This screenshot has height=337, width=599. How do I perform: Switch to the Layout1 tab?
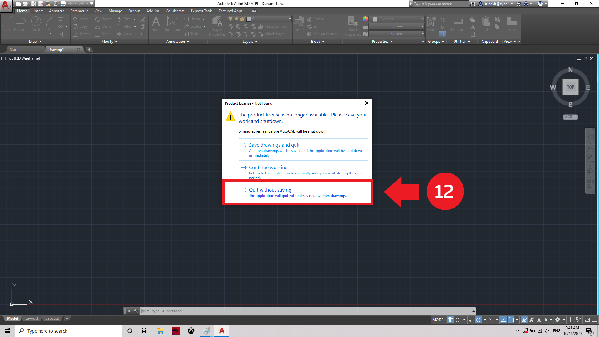32,318
